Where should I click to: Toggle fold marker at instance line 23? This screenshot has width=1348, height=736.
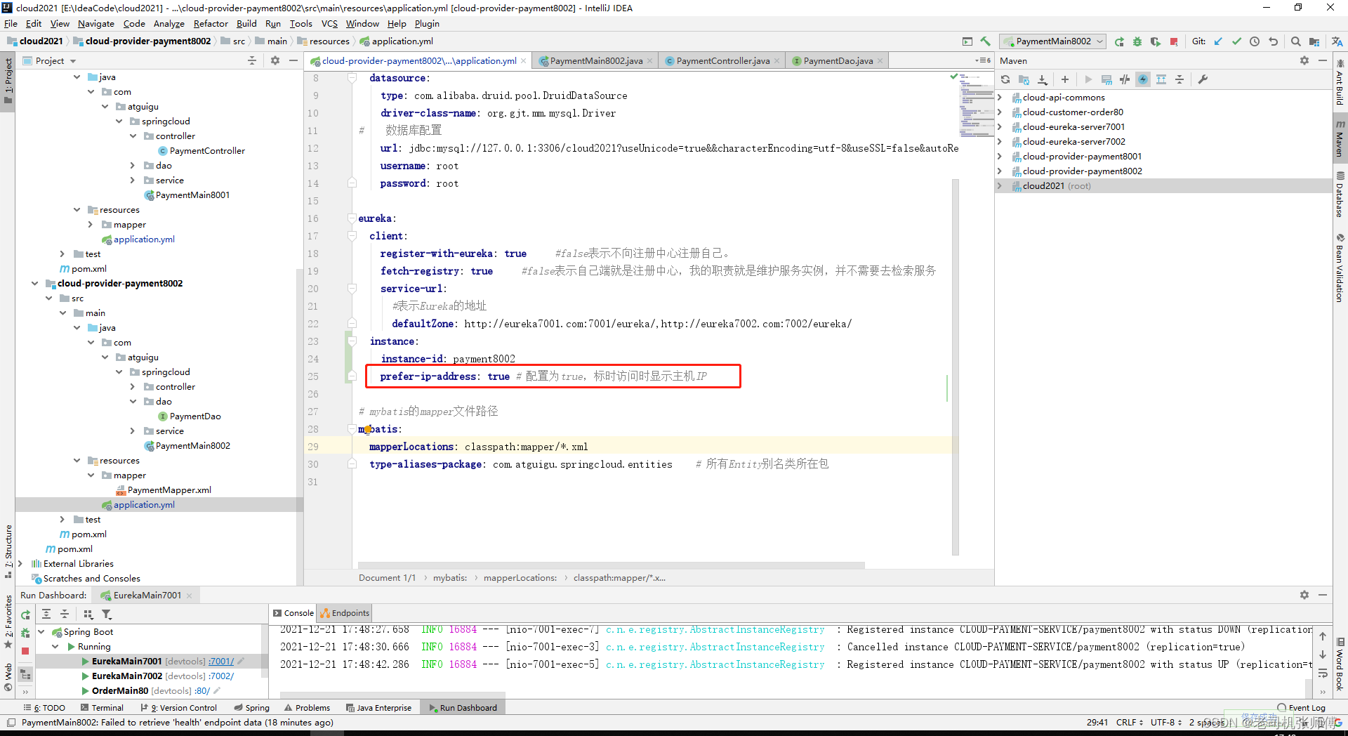[x=352, y=341]
